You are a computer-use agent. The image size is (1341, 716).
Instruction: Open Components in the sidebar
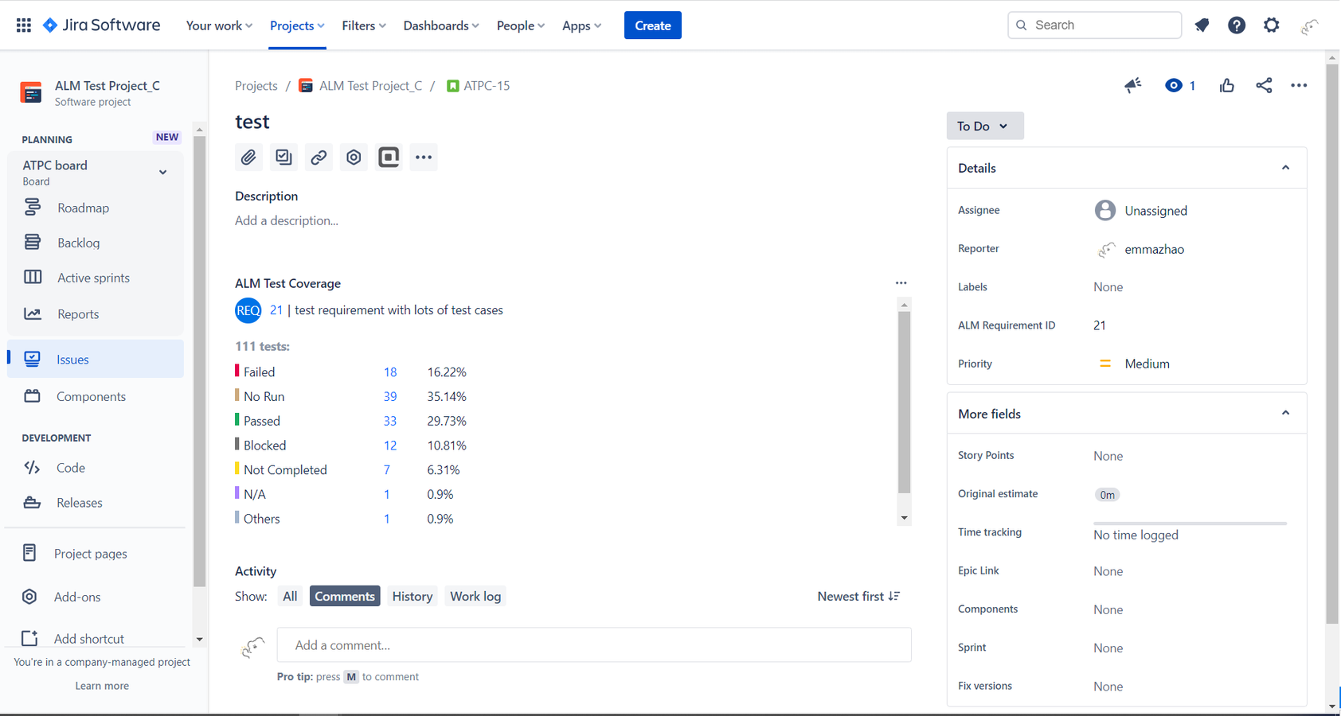tap(96, 396)
